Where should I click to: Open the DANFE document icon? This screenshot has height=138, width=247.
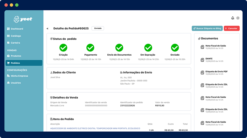(202, 60)
